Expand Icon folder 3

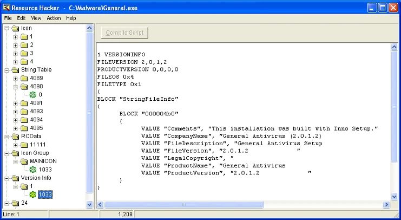tap(16, 54)
